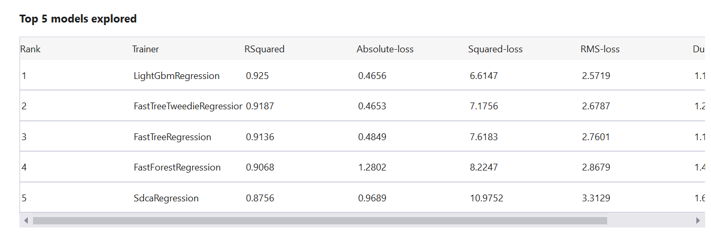The width and height of the screenshot is (711, 239).
Task: Select the RSquared column header
Action: [x=264, y=49]
